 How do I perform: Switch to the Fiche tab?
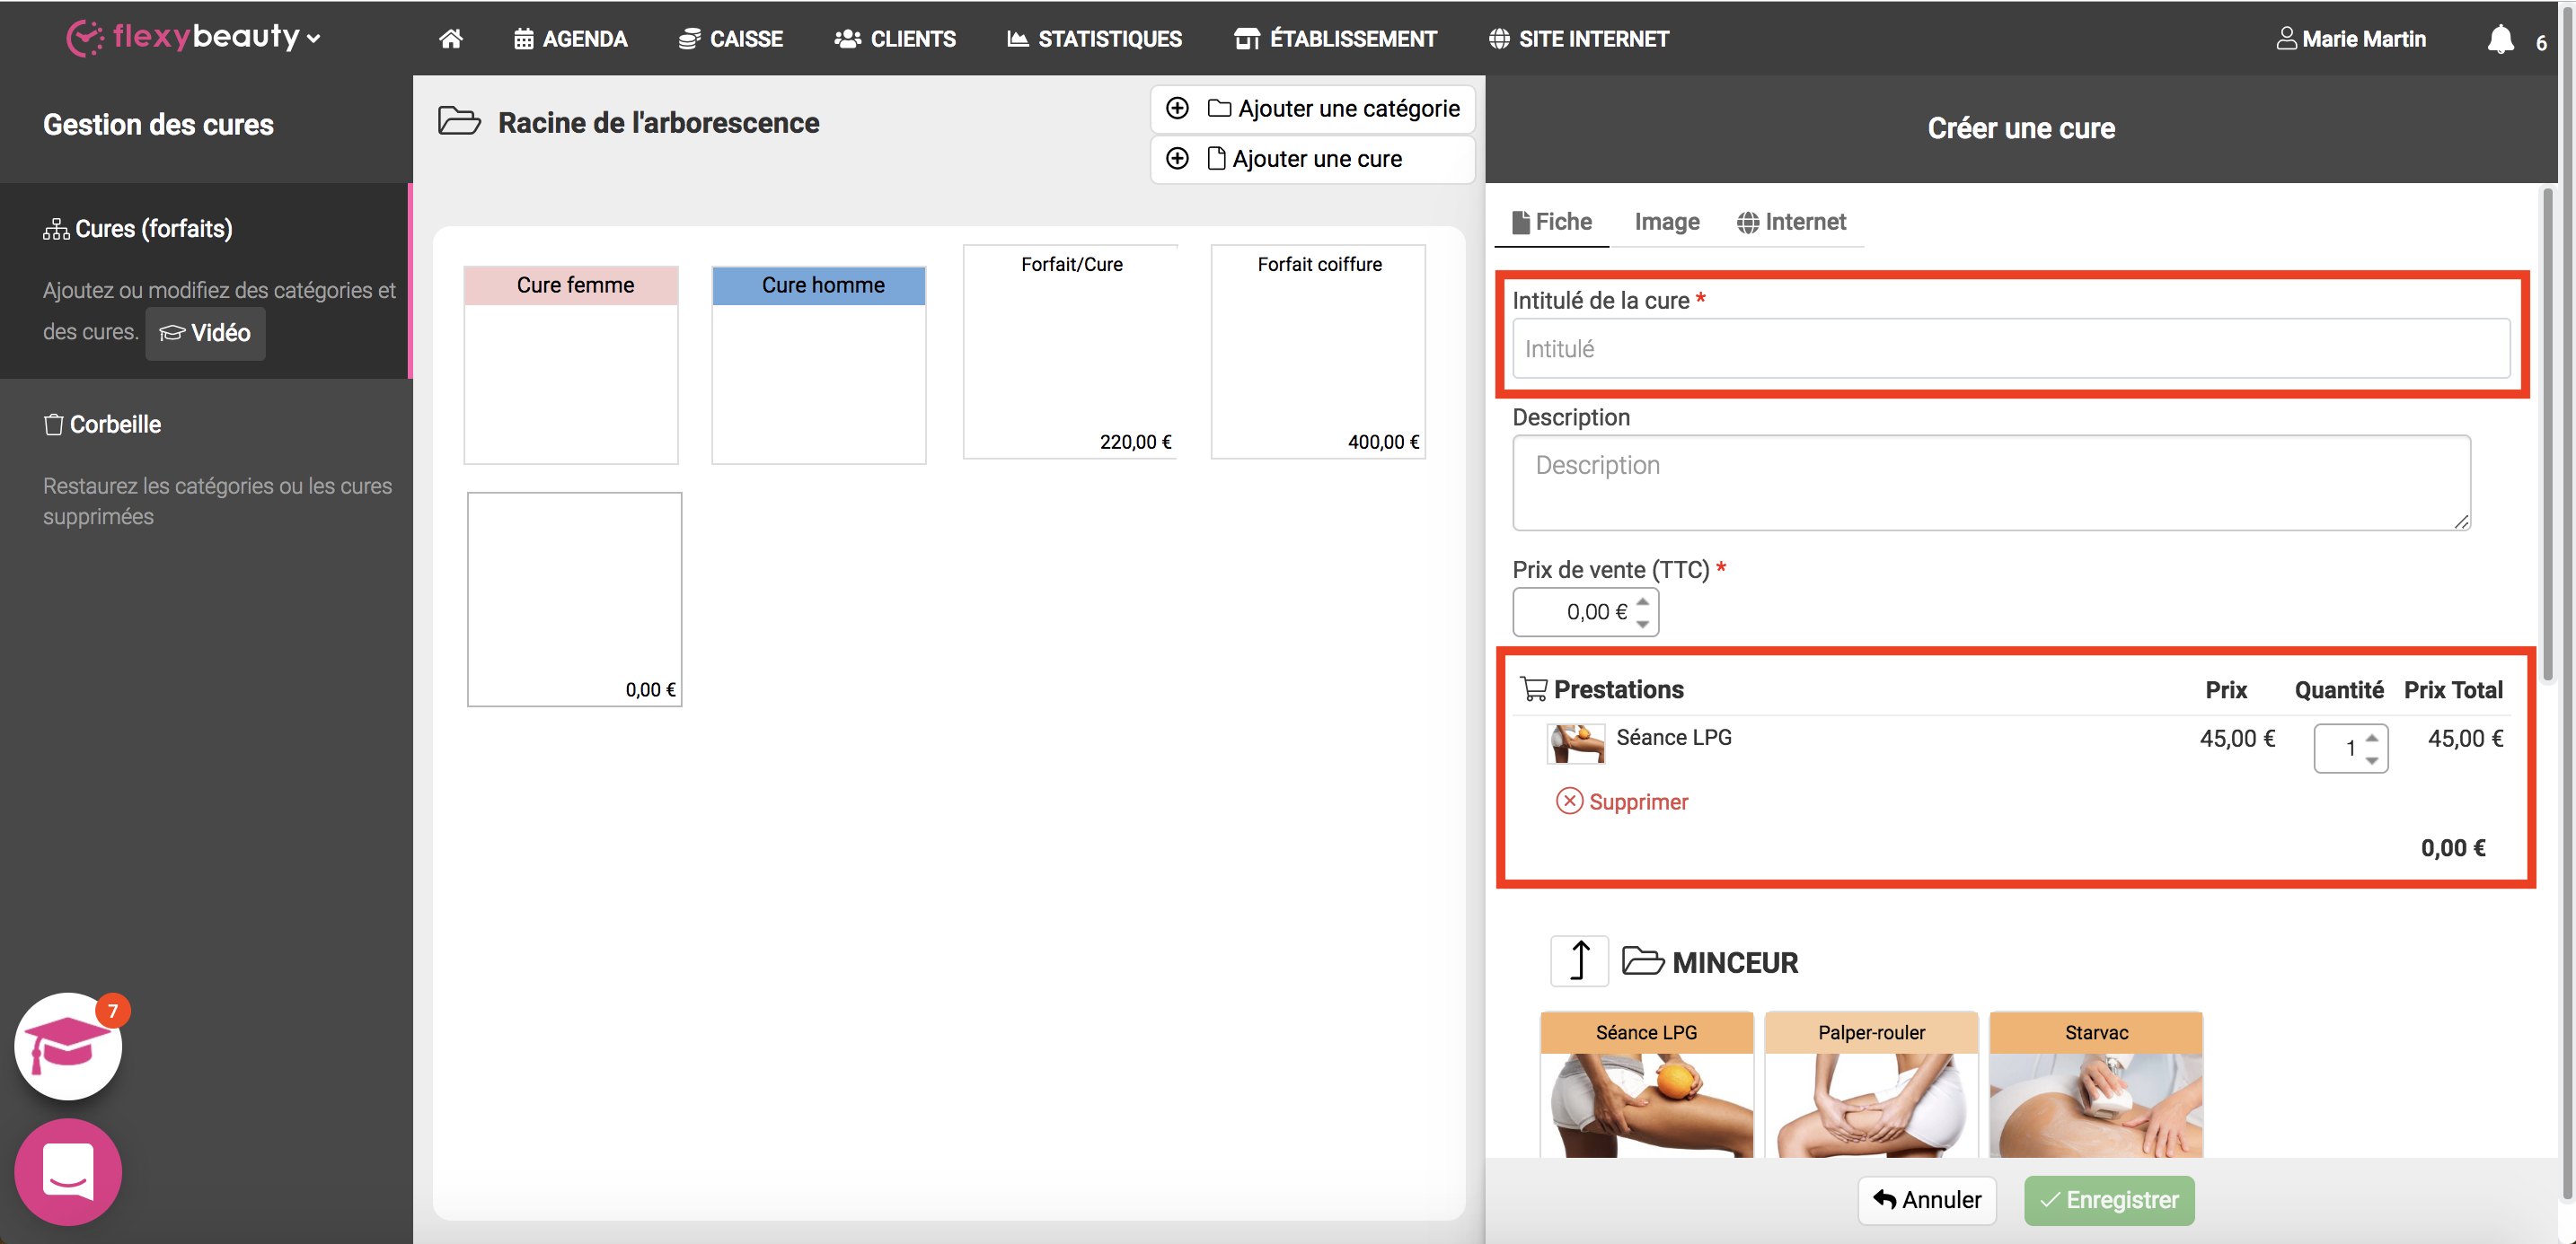pos(1551,222)
